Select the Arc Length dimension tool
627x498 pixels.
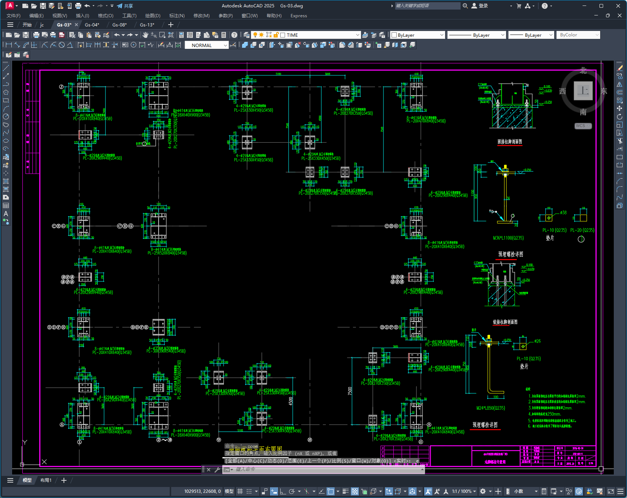coord(26,45)
